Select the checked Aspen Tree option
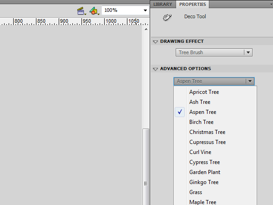273x205 pixels. (x=215, y=112)
